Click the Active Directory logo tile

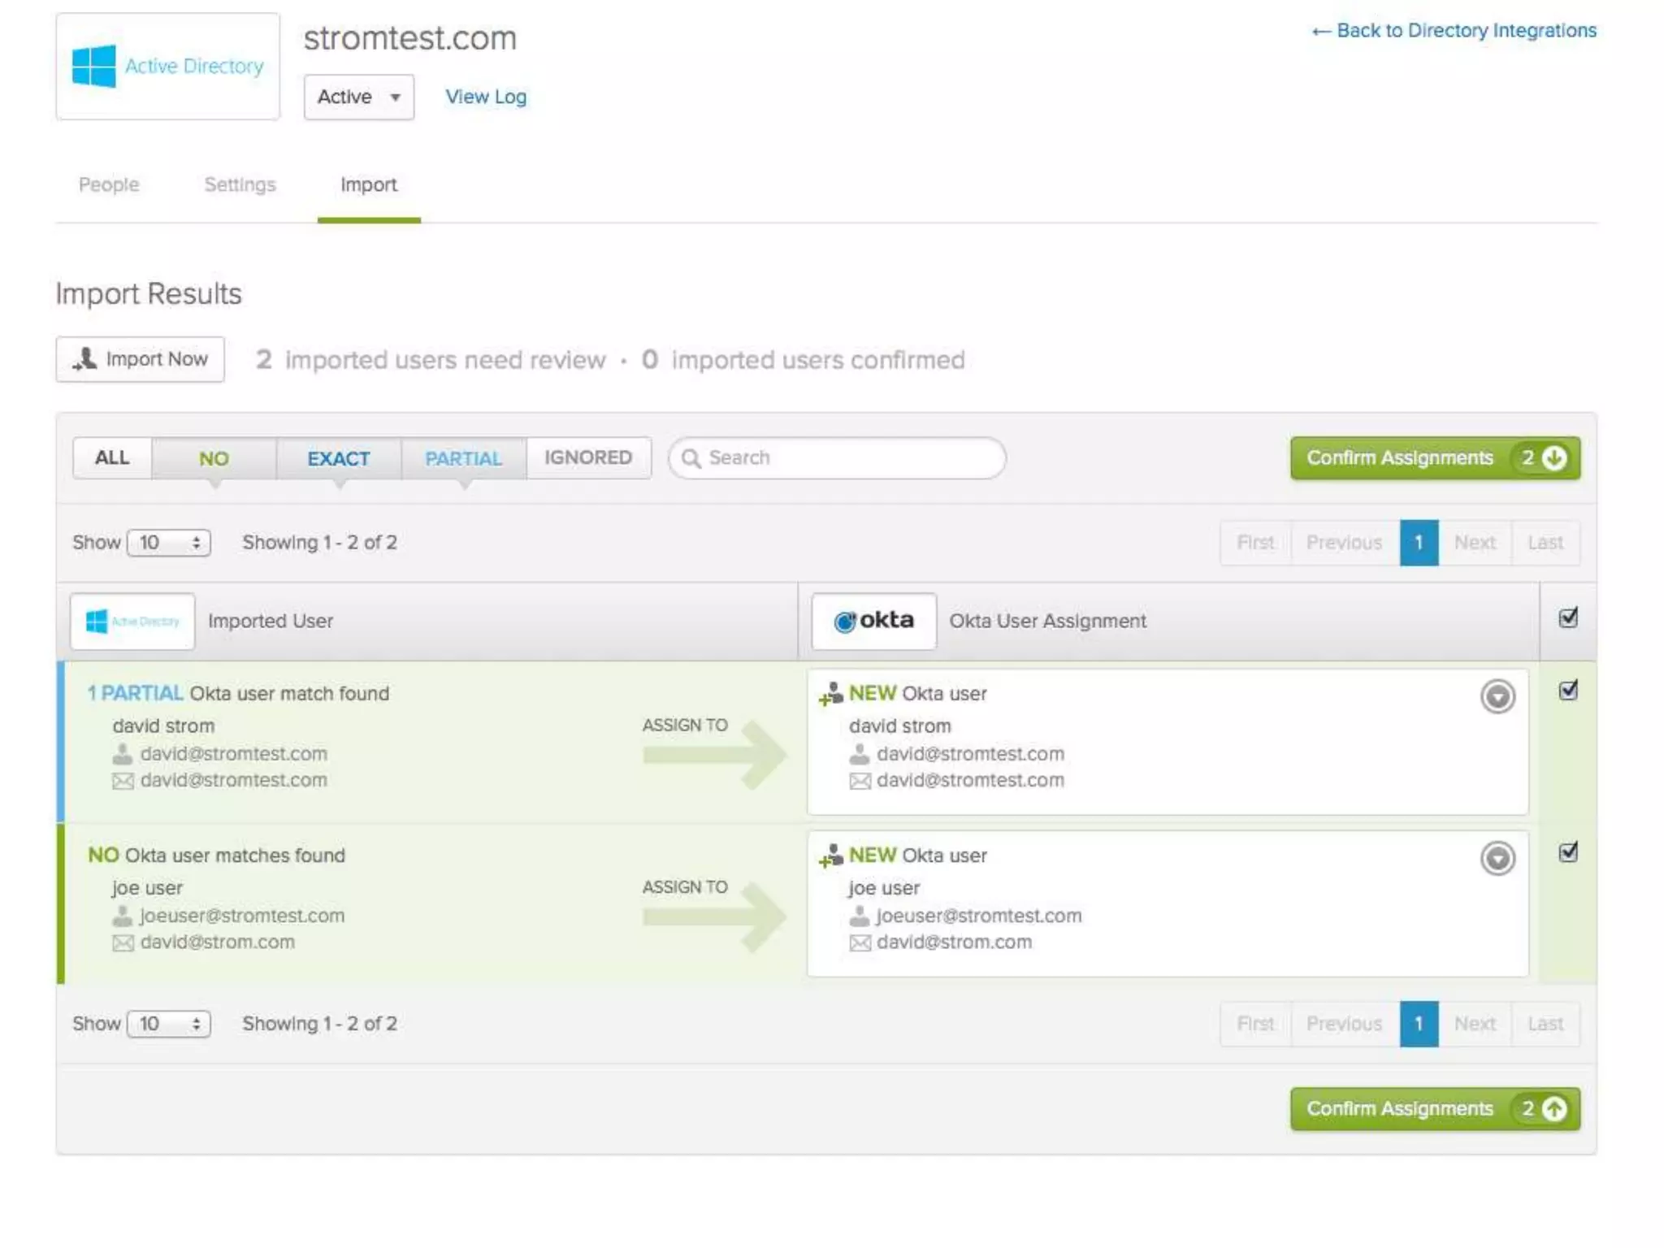167,67
